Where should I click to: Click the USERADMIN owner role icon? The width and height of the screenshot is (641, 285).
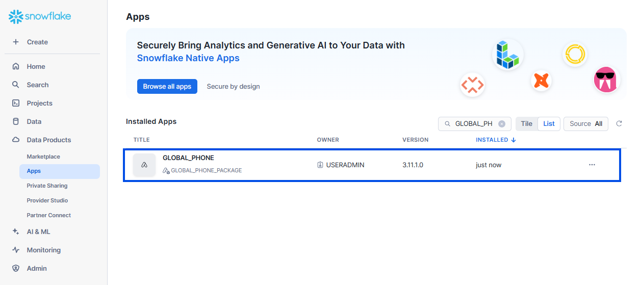tap(320, 165)
